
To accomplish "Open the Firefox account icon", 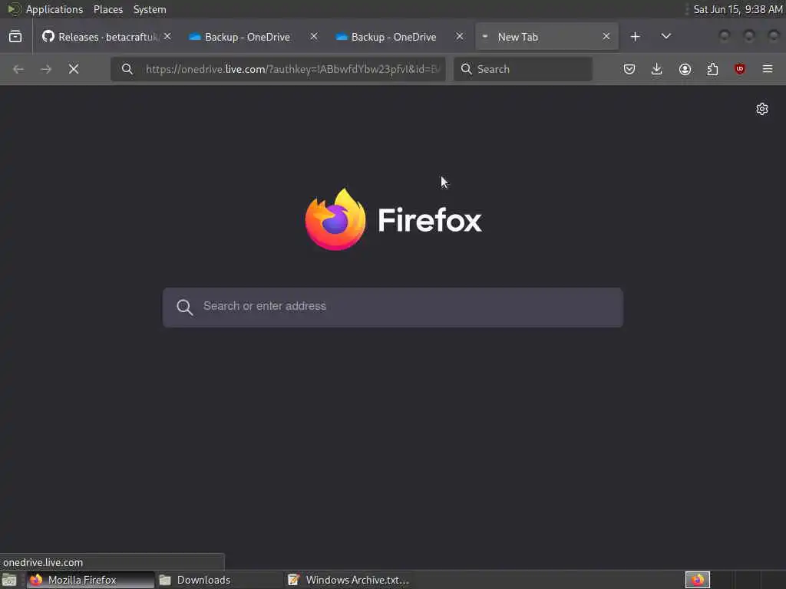I will (x=685, y=69).
